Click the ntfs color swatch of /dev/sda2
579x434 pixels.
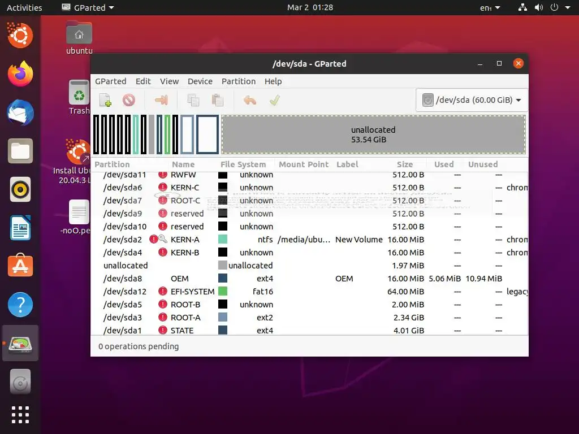click(x=223, y=239)
